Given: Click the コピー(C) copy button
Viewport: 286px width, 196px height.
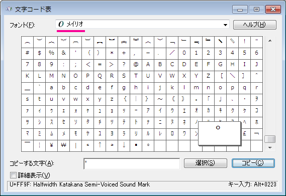Looking at the screenshot, I should 253,163.
